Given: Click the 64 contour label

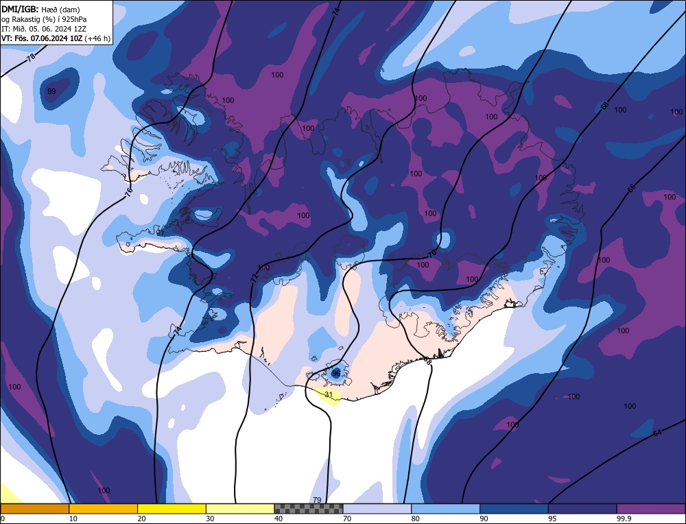Looking at the screenshot, I should pyautogui.click(x=657, y=433).
